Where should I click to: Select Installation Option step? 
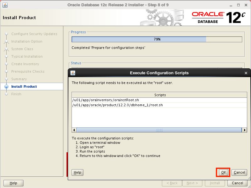point(27,41)
